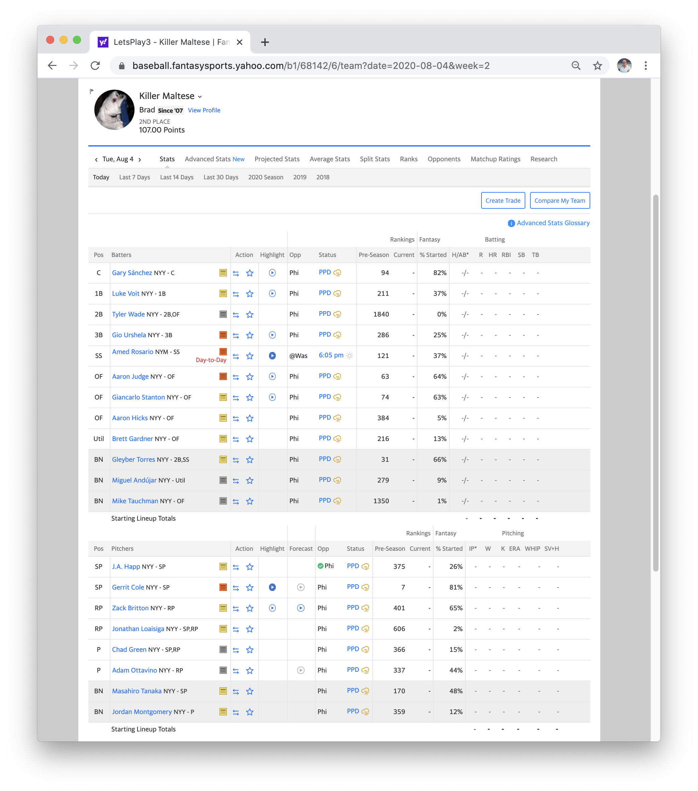Image resolution: width=698 pixels, height=791 pixels.
Task: Play Gio Urshela highlight video
Action: click(272, 335)
